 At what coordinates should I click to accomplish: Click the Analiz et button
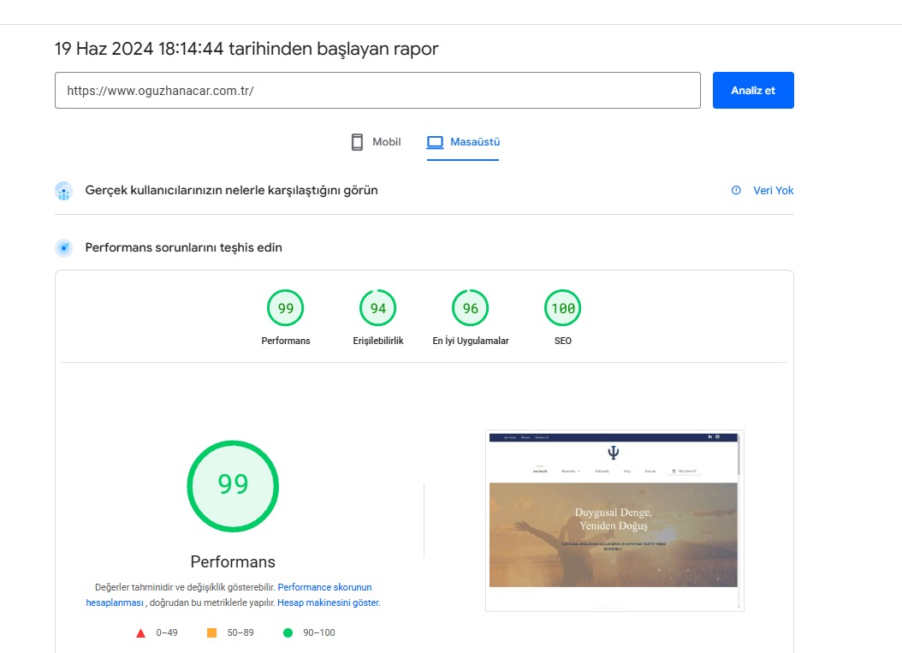pyautogui.click(x=752, y=91)
